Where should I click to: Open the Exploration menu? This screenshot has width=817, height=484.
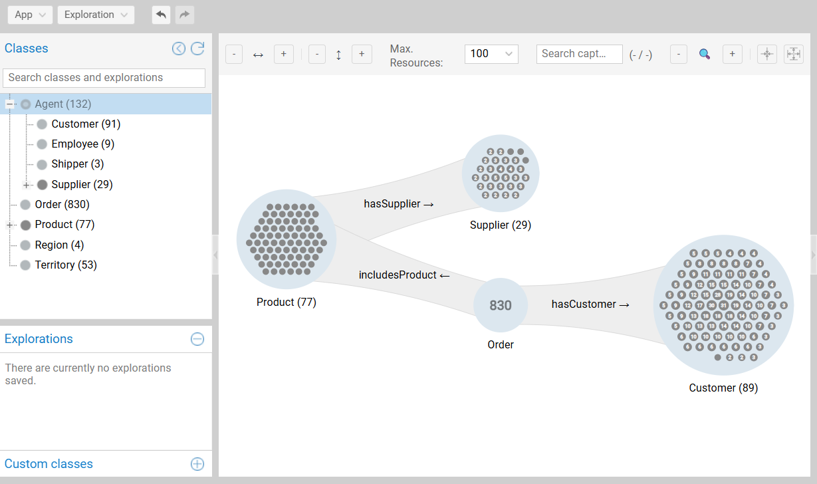(x=96, y=15)
